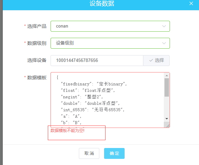The height and width of the screenshot is (165, 199).
Task: Place cursor on the "int_65535" template line
Action: click(x=93, y=110)
